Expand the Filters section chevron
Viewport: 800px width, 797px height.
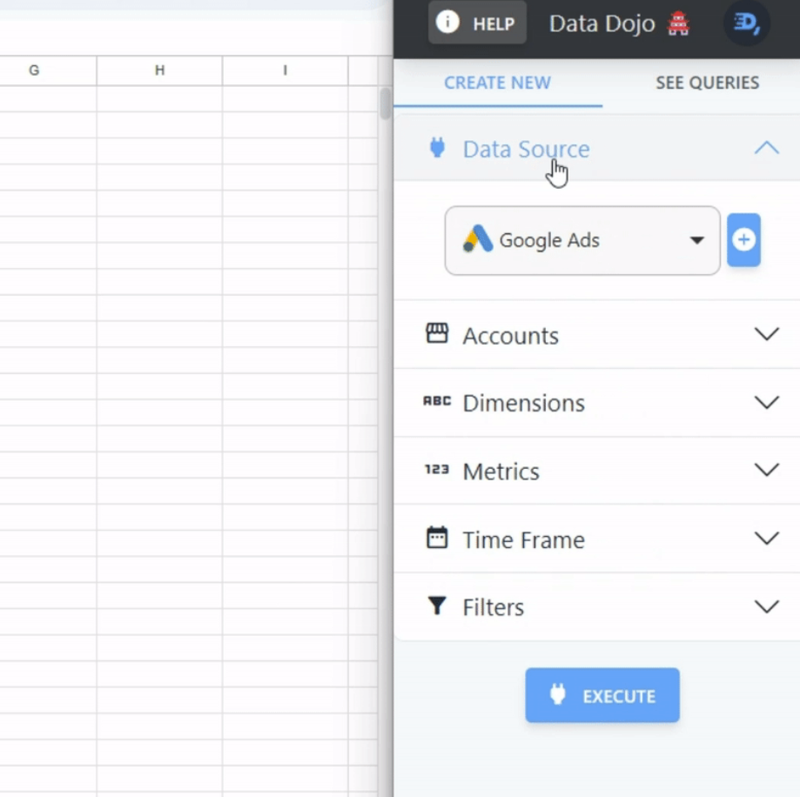point(766,606)
